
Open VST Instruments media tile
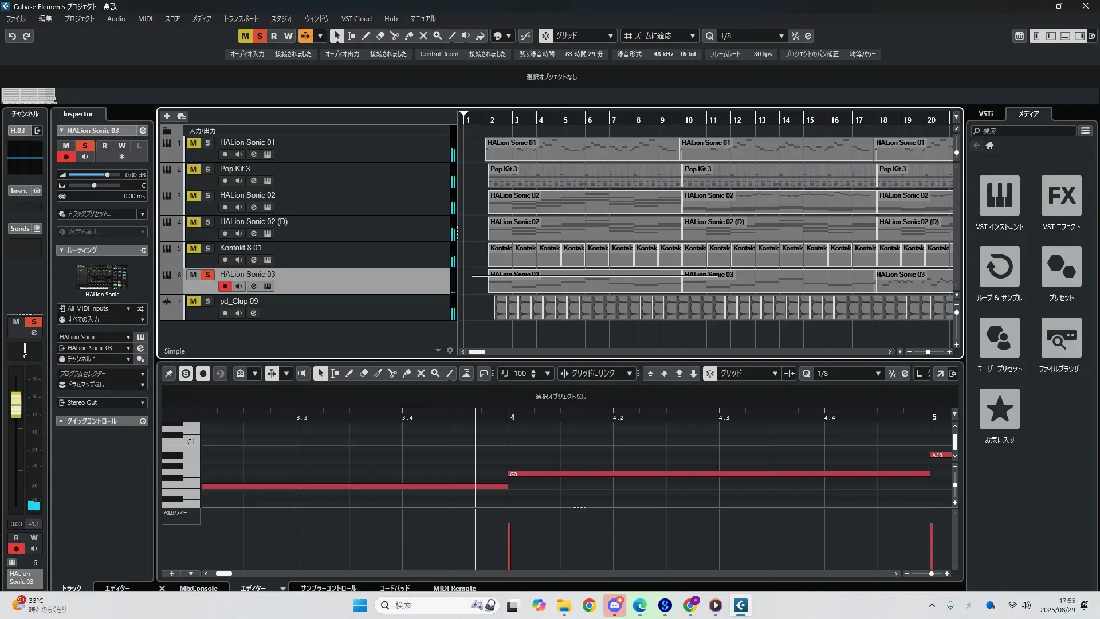tap(999, 196)
